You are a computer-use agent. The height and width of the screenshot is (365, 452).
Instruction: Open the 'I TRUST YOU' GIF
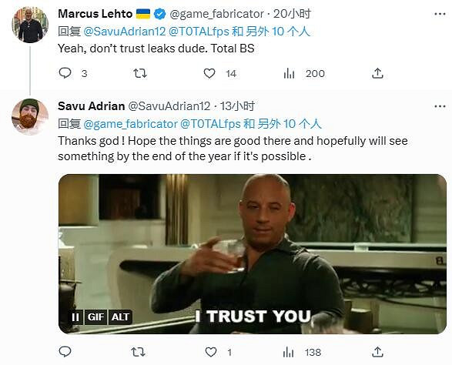click(253, 254)
